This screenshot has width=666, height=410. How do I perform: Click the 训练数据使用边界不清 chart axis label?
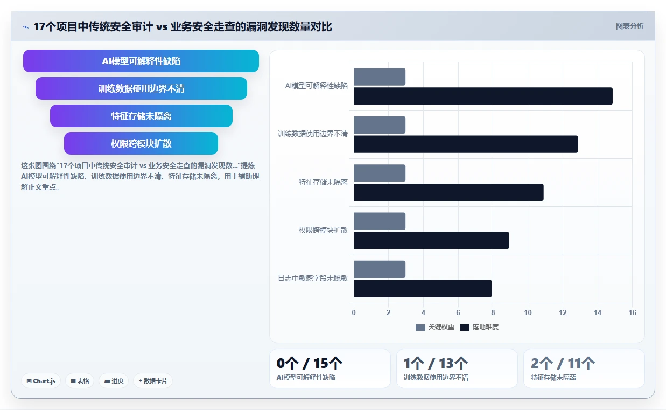pyautogui.click(x=313, y=134)
